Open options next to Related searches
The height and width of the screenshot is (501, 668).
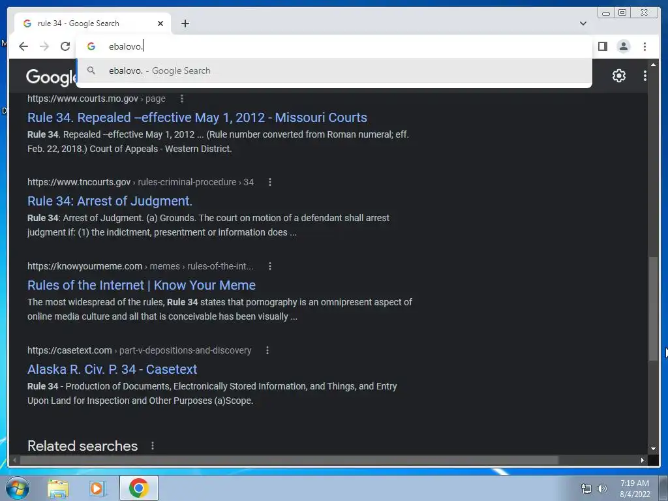[x=153, y=446]
